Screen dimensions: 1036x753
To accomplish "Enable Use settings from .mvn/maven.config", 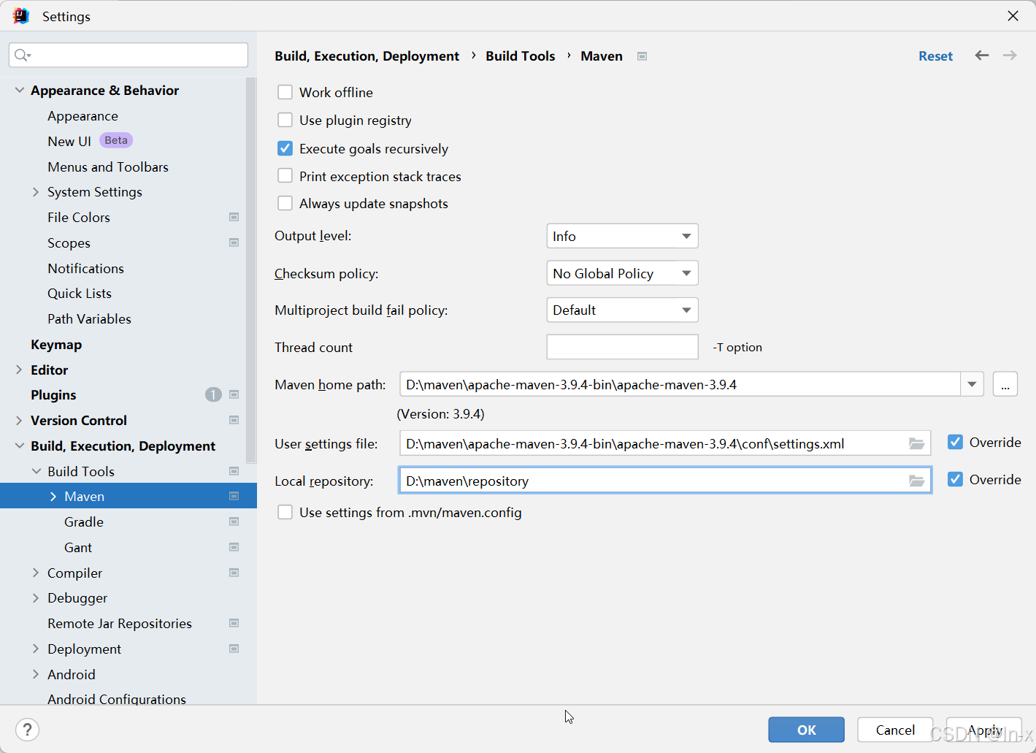I will [285, 512].
